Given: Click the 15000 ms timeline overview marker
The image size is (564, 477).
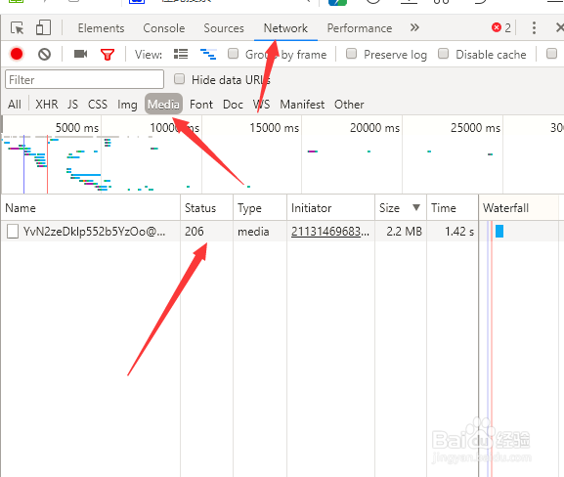Looking at the screenshot, I should click(274, 128).
